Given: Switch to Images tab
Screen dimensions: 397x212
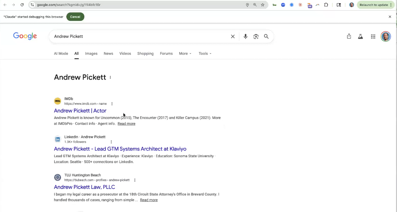Looking at the screenshot, I should click(91, 53).
